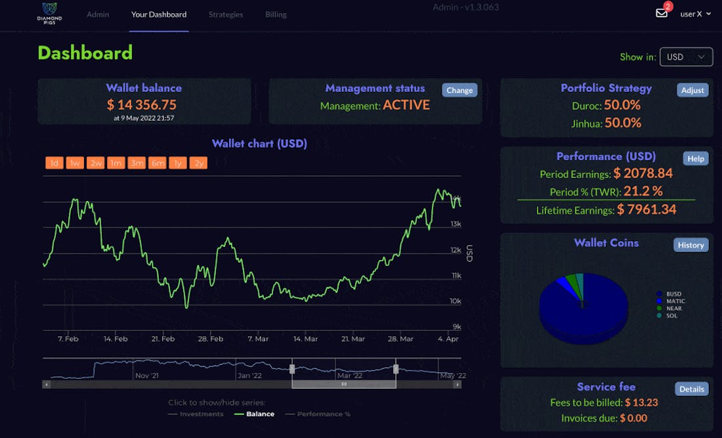
Task: Set chart range to 1m
Action: pyautogui.click(x=116, y=163)
